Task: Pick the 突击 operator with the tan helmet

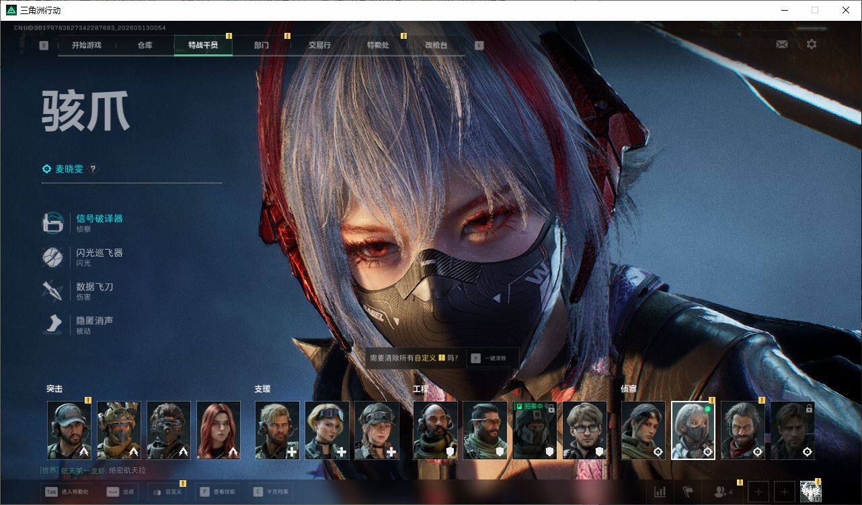Action: [119, 430]
